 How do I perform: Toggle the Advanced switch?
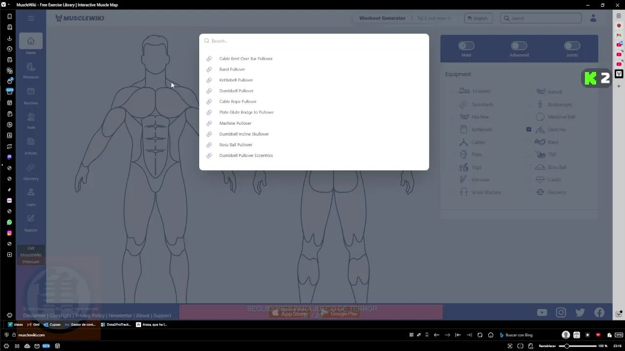pos(519,46)
